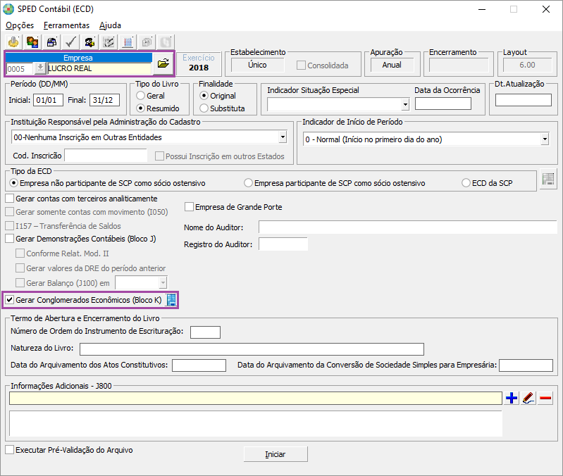Click the Iniciar button
The image size is (563, 476).
(276, 454)
